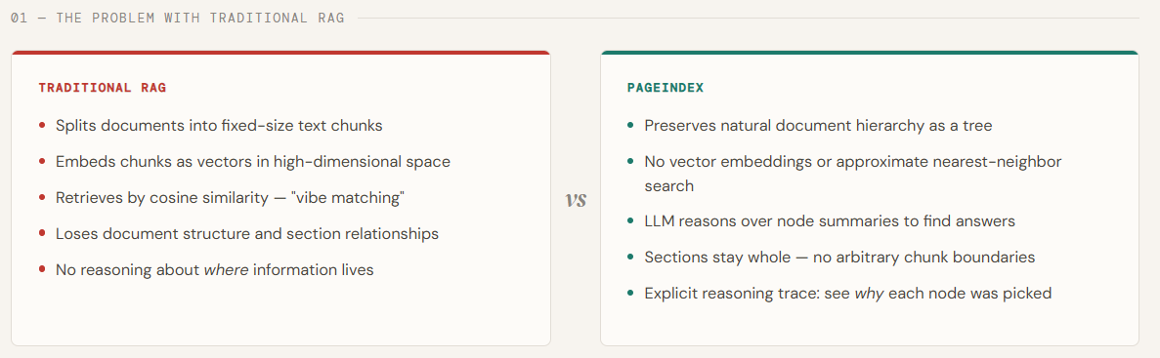Click the 'Explicit reasoning trace' bullet text

[x=848, y=293]
